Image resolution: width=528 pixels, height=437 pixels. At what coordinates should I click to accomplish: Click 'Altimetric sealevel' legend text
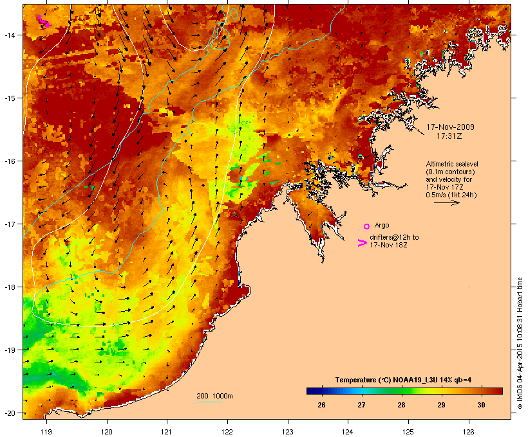pyautogui.click(x=452, y=164)
